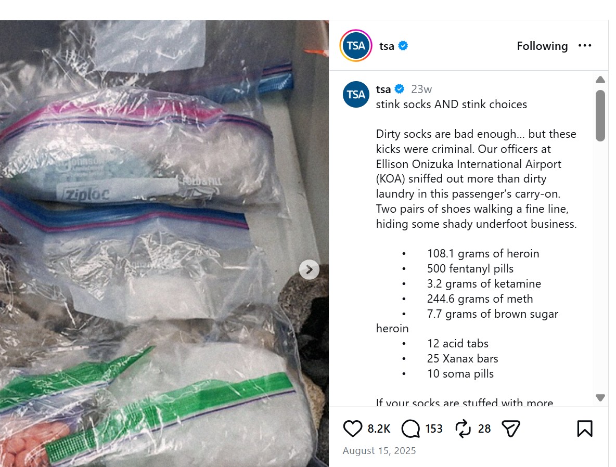The width and height of the screenshot is (616, 467).
Task: Toggle the Following button
Action: [x=542, y=46]
